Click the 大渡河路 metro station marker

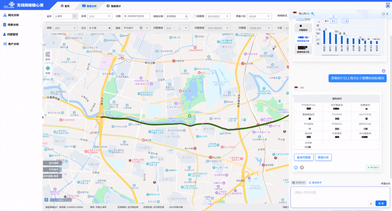point(174,61)
